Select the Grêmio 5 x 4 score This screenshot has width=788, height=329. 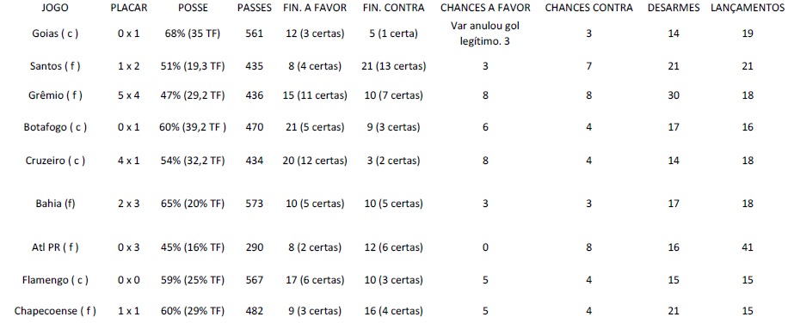coord(129,94)
